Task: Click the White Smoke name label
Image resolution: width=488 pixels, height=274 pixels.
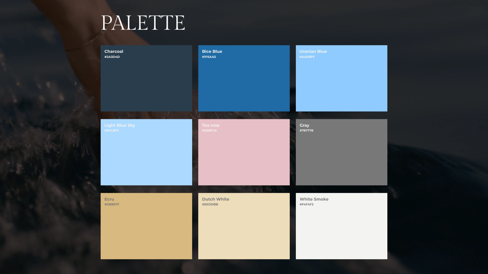Action: (314, 199)
